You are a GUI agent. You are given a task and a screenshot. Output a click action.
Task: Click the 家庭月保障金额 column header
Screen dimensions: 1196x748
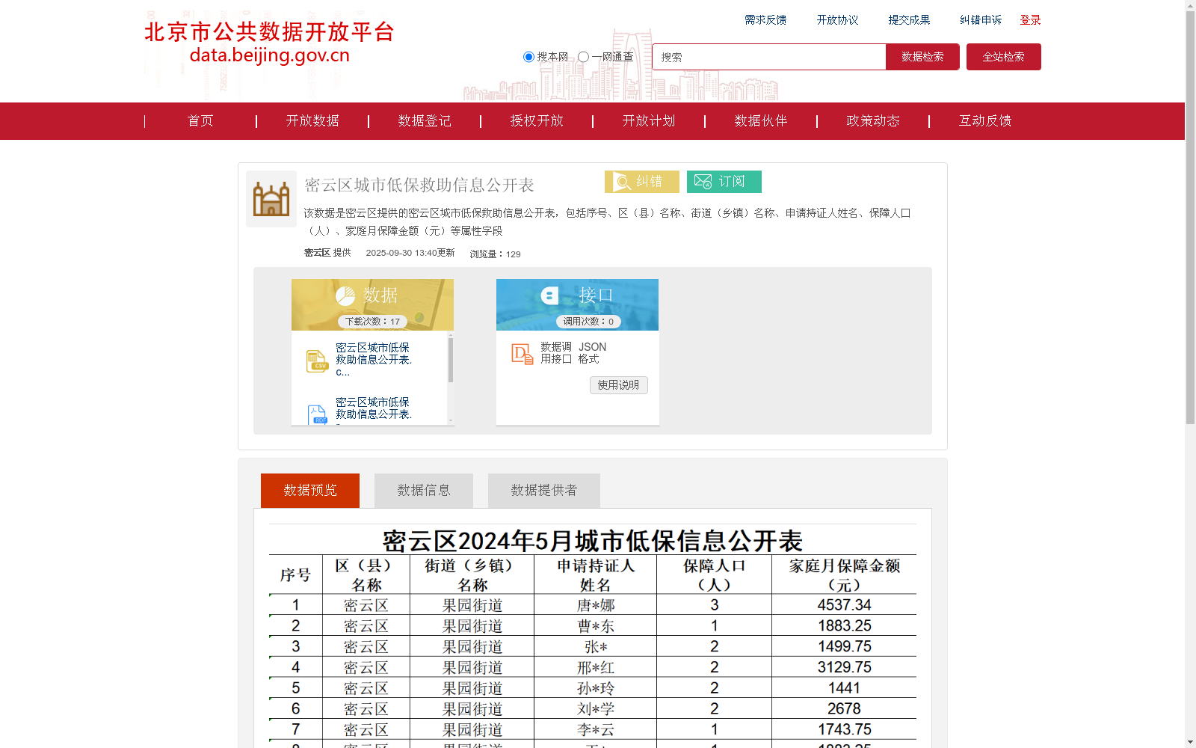click(844, 575)
